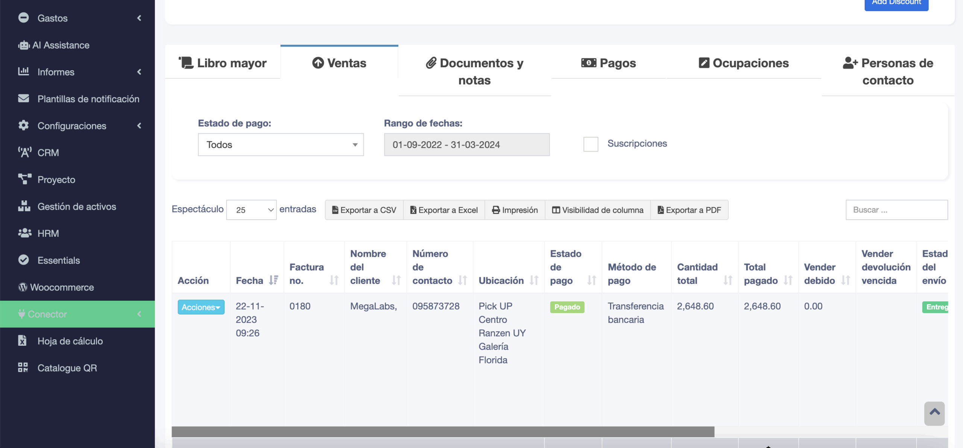
Task: Open the entries-per-page 25 dropdown
Action: [x=251, y=210]
